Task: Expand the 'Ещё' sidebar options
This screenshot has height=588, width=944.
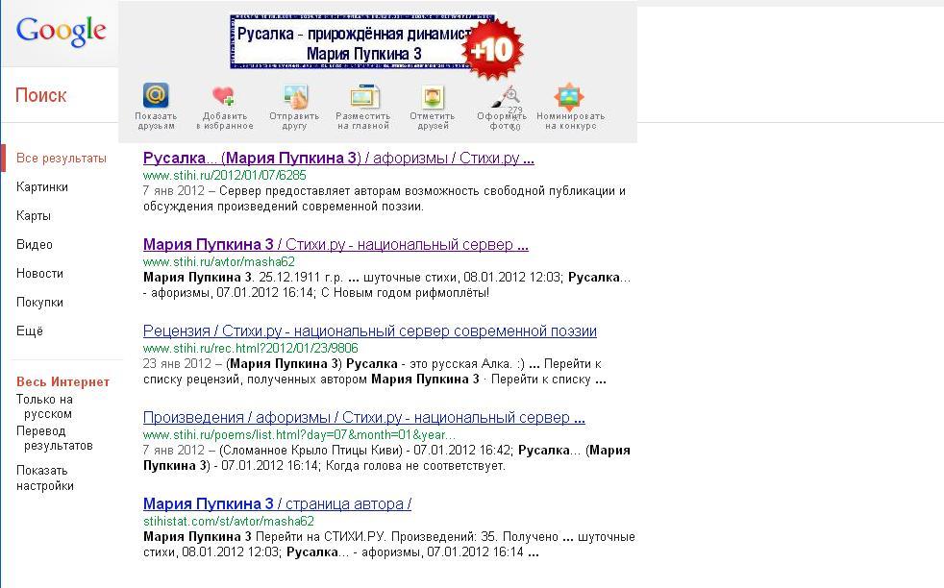Action: point(30,331)
